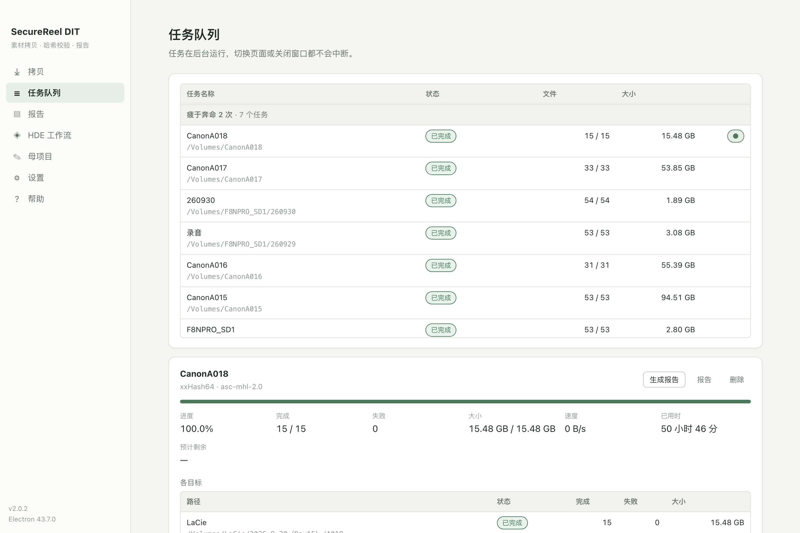Select the CanonA016 task row
800x533 pixels.
coord(465,270)
